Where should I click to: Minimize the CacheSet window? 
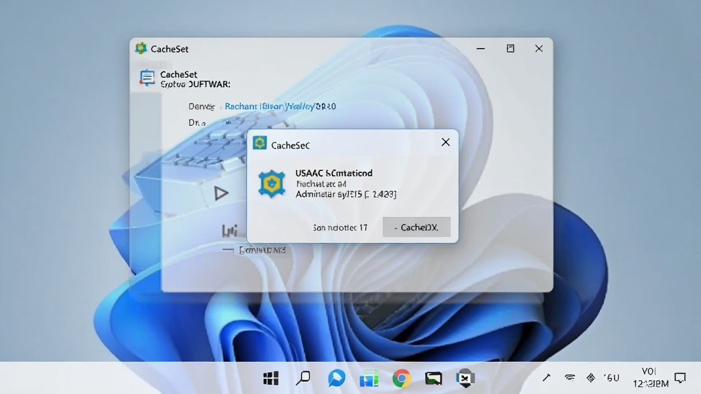(481, 49)
